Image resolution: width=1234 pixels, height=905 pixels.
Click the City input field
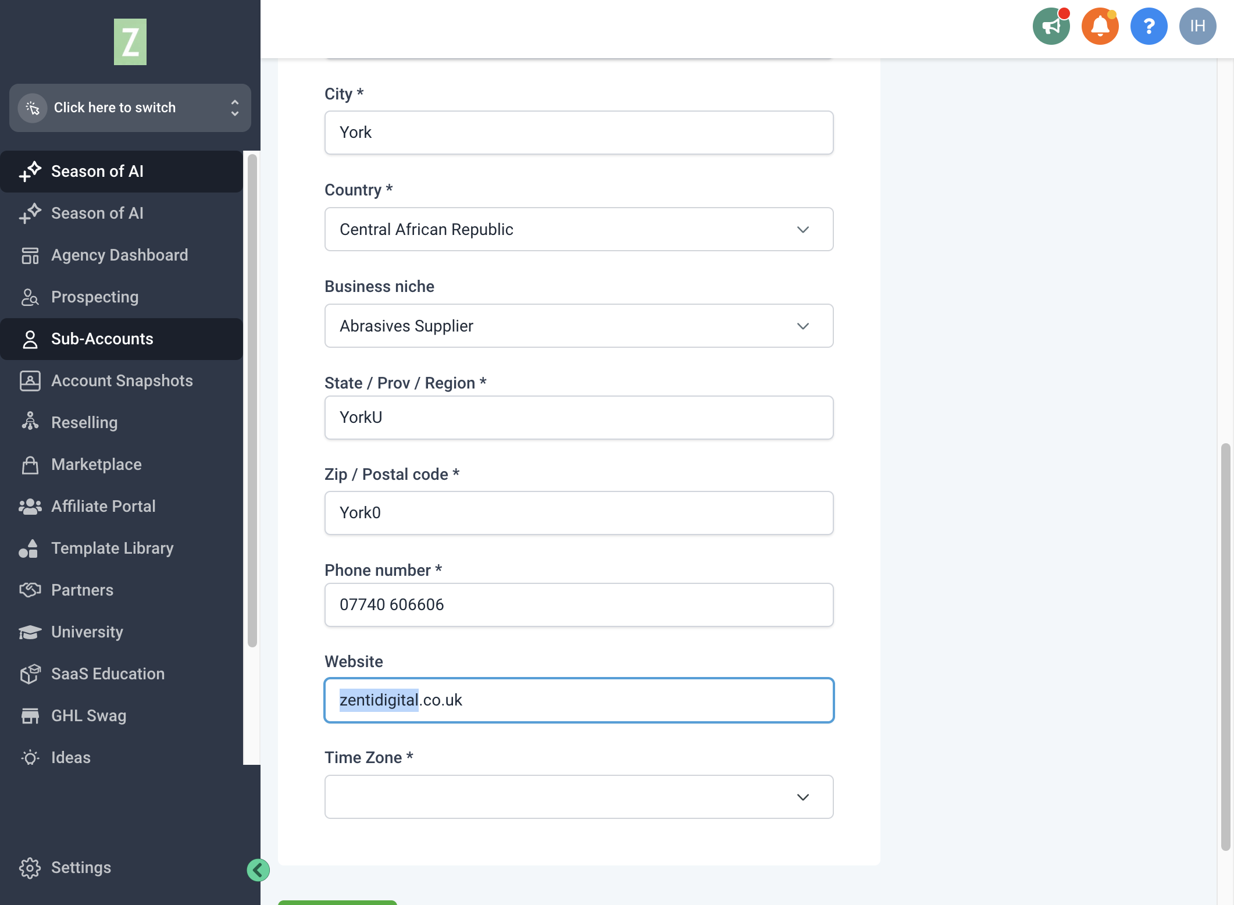pyautogui.click(x=579, y=133)
